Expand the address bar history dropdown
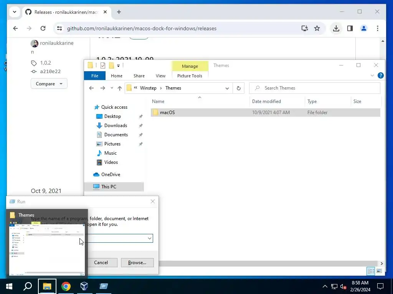Image resolution: width=393 pixels, height=294 pixels. [227, 88]
